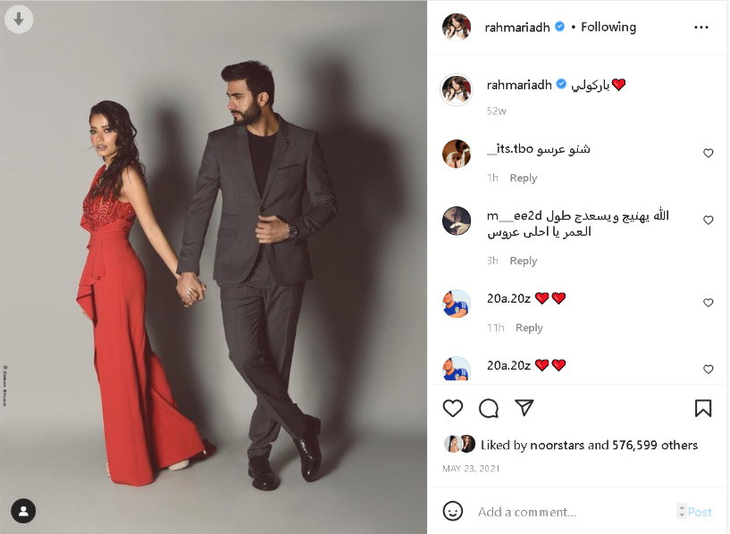Screen dimensions: 730x534
Task: Open noorstars profile from likes line
Action: click(557, 446)
